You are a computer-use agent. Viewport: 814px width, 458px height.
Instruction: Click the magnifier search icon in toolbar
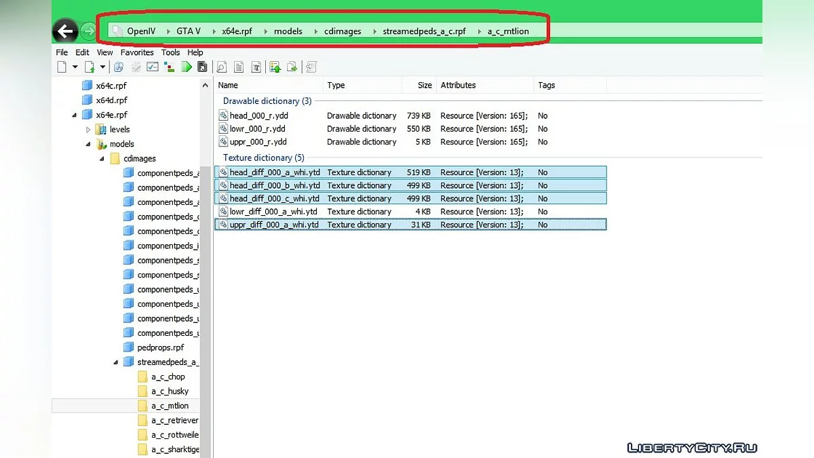(221, 66)
